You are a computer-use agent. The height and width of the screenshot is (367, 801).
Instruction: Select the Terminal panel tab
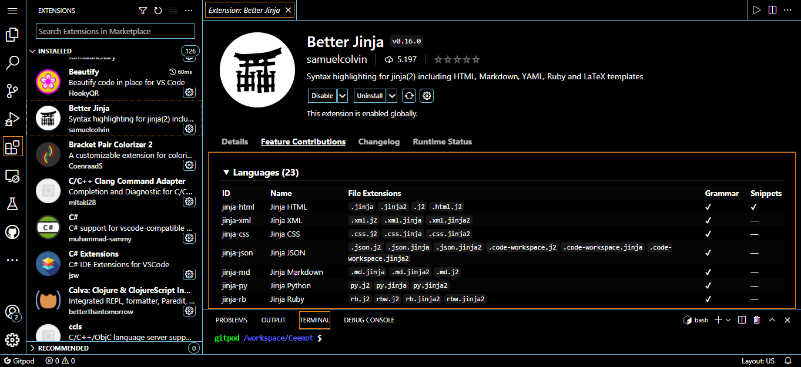click(x=314, y=320)
